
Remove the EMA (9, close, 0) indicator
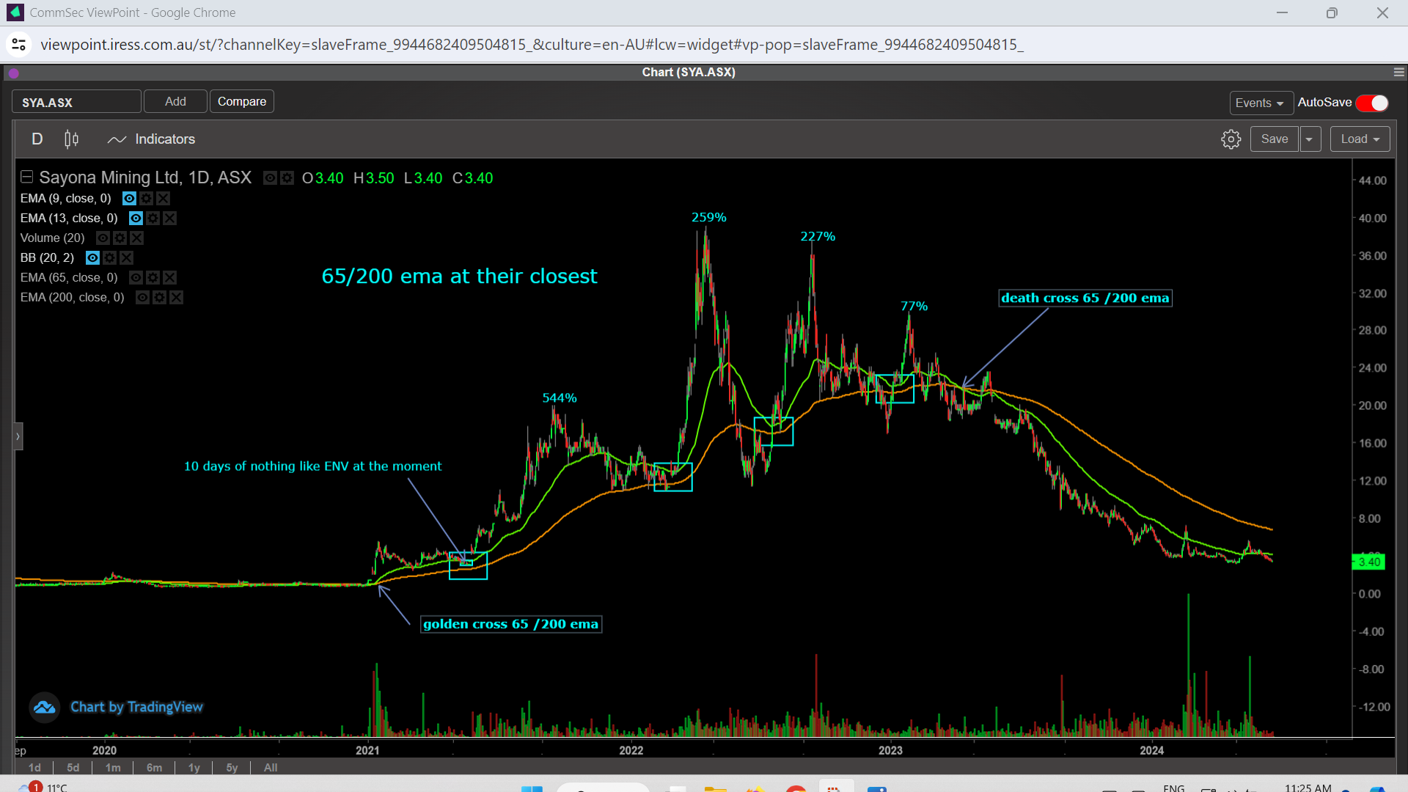tap(163, 199)
